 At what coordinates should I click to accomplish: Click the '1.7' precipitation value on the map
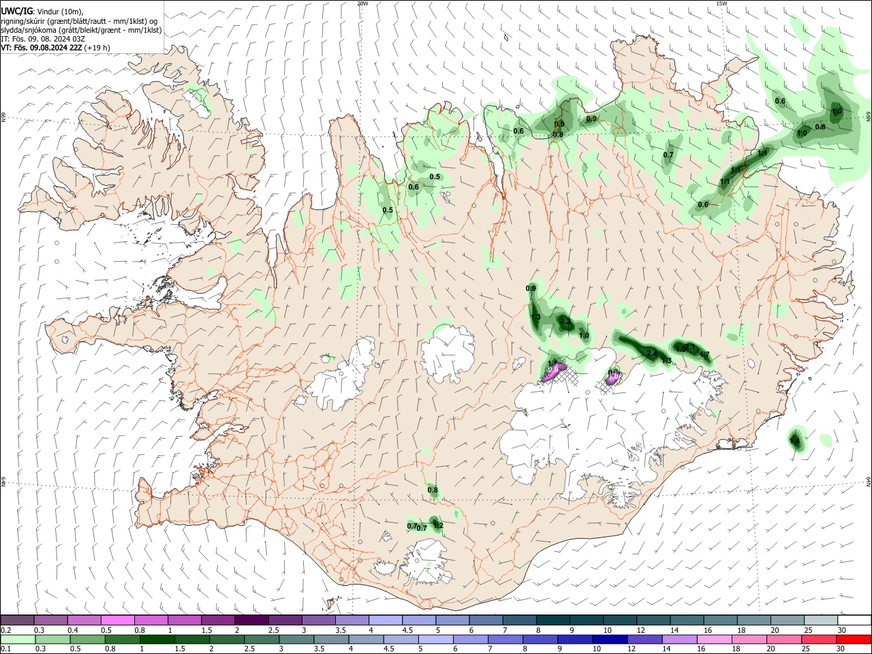click(705, 355)
